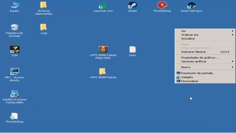Click the Opciones gráficas submenu arrow
The height and width of the screenshot is (133, 236).
click(x=233, y=61)
